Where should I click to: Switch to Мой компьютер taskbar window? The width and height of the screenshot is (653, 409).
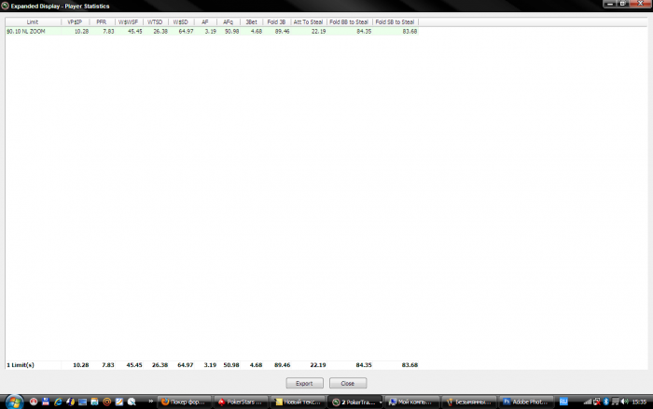click(411, 402)
